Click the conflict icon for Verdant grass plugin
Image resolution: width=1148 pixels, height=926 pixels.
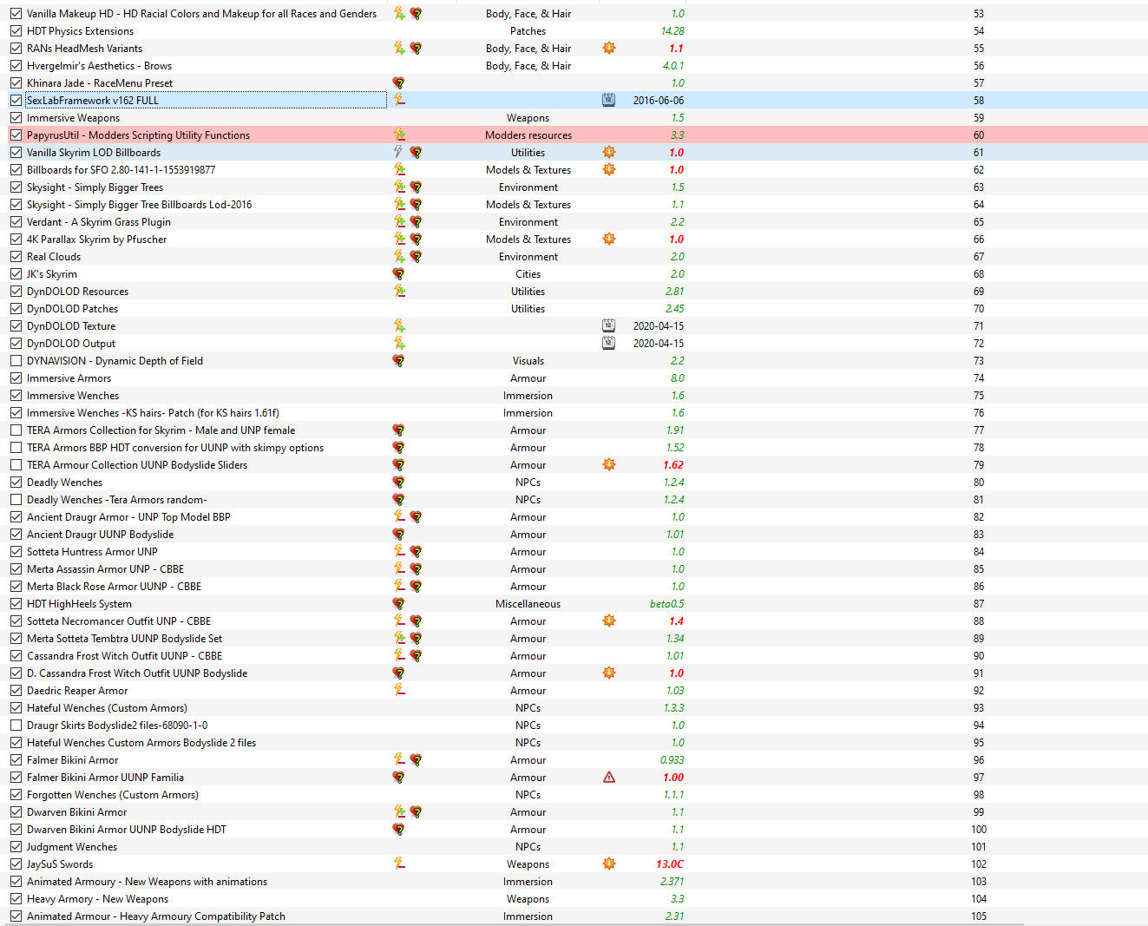coord(399,221)
